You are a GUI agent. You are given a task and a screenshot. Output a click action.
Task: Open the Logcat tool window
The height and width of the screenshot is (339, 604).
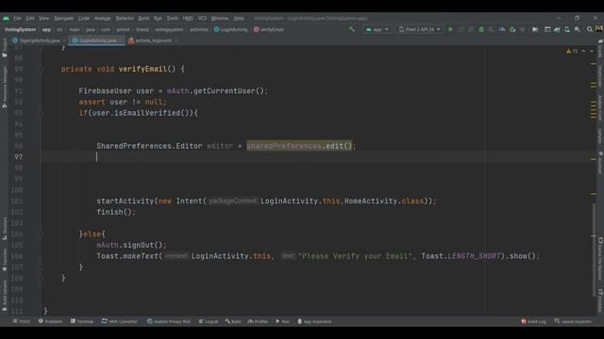[209, 321]
